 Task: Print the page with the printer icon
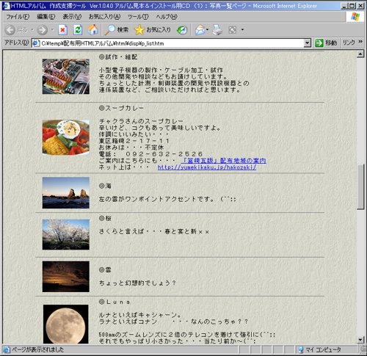point(217,30)
